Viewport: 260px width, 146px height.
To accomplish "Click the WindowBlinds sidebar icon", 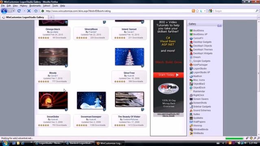I will click(x=191, y=130).
